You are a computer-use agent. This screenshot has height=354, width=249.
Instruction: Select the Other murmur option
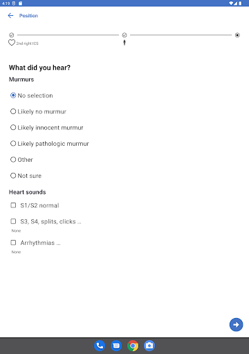(21, 160)
